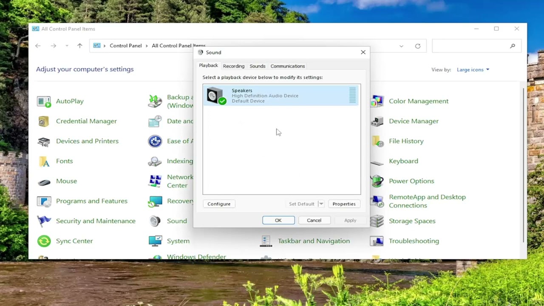
Task: Open the Set Default dropdown arrow
Action: pos(321,204)
